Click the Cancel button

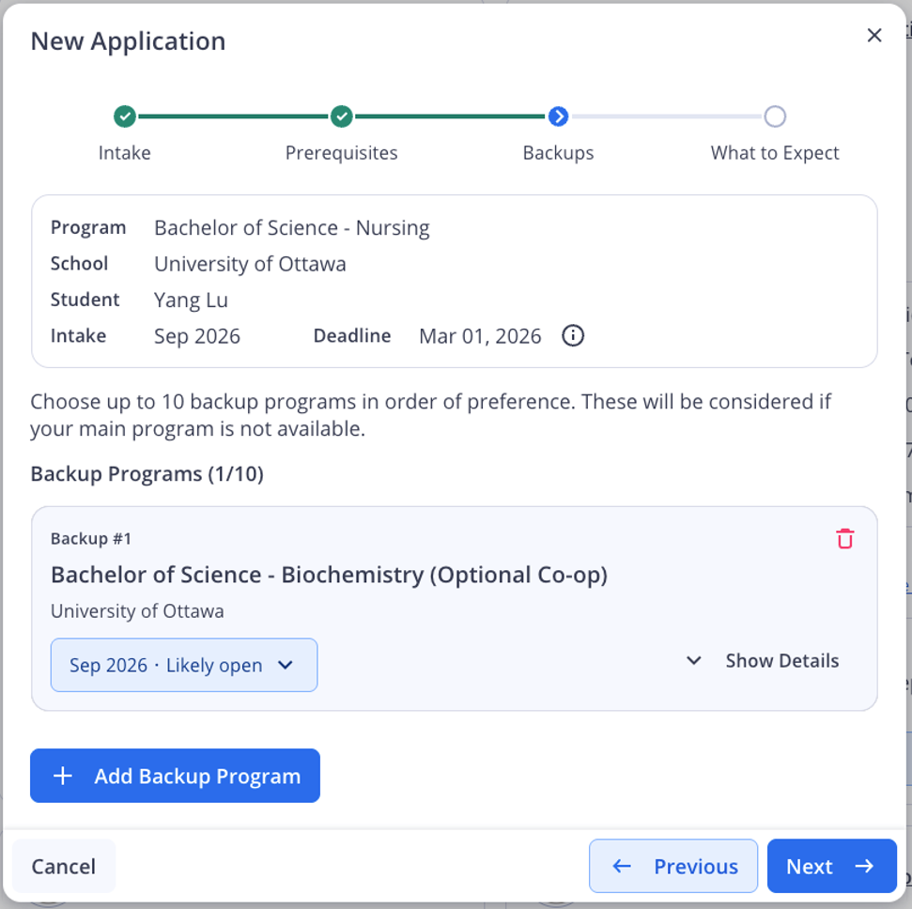pyautogui.click(x=63, y=866)
